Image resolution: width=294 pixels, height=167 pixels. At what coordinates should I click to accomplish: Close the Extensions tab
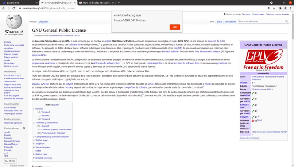(x=37, y=3)
